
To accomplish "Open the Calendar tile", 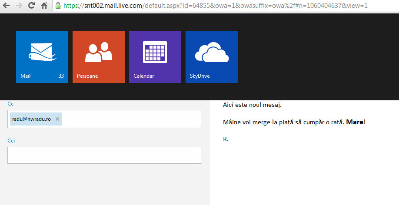I will (155, 56).
